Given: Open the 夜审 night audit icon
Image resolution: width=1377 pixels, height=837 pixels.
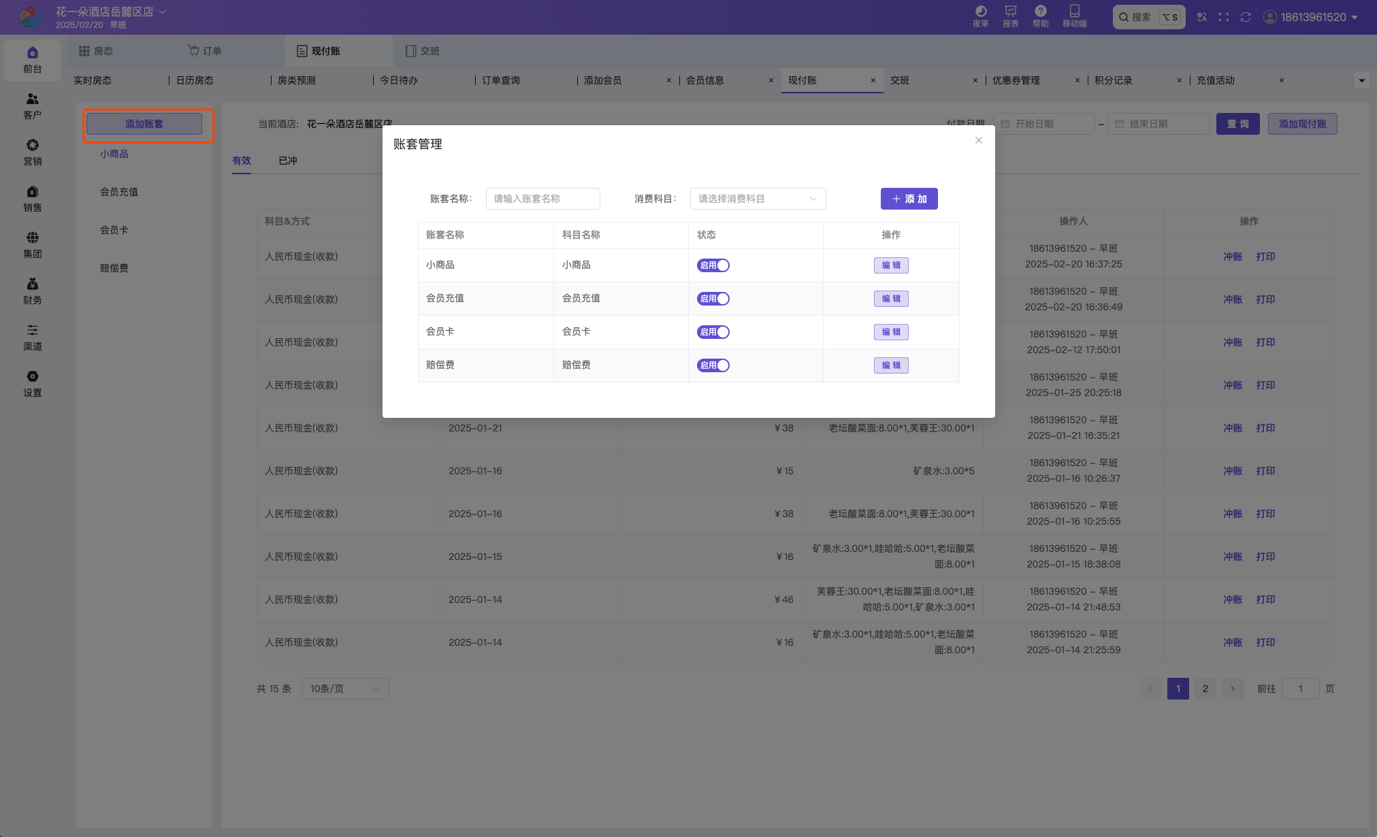Looking at the screenshot, I should pyautogui.click(x=980, y=16).
